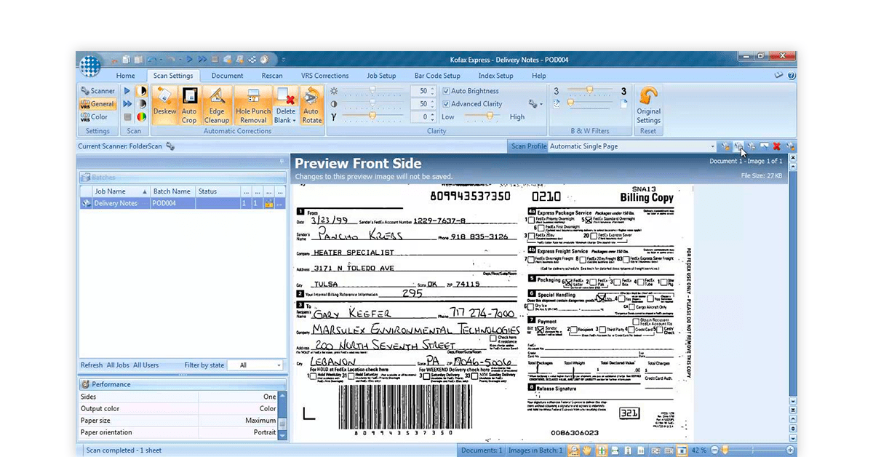Click the stop square in Scan group
The width and height of the screenshot is (873, 457).
tap(127, 116)
